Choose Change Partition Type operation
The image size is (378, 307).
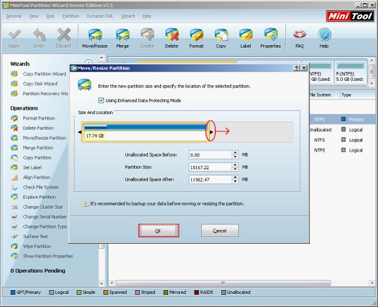click(x=39, y=227)
